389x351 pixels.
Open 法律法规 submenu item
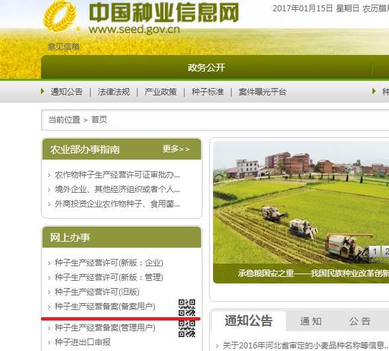coord(114,91)
